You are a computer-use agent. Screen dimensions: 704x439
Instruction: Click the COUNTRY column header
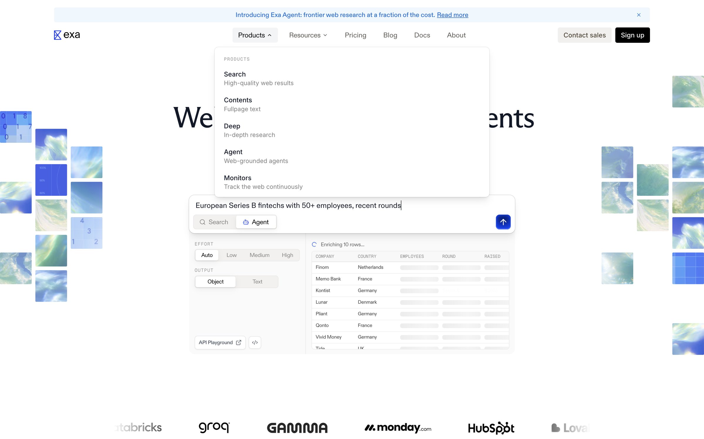[367, 256]
